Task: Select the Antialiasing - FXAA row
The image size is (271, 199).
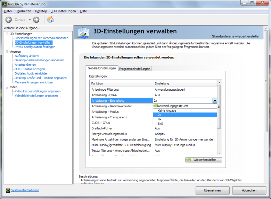Action: coord(154,95)
